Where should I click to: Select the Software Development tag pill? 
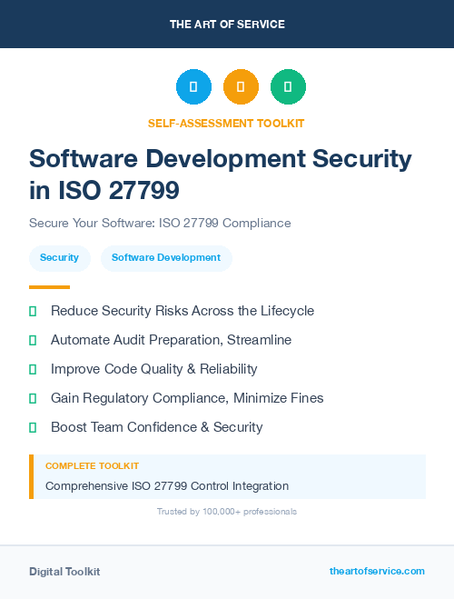pyautogui.click(x=166, y=258)
